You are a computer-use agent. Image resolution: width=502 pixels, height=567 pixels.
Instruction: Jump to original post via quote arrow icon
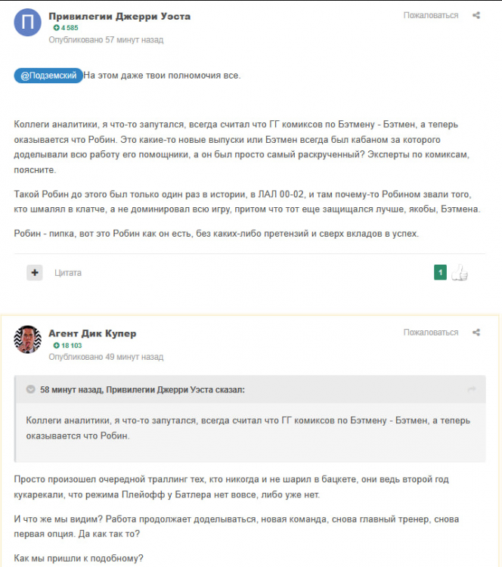(x=472, y=389)
